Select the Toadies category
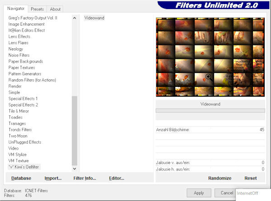 pos(15,117)
